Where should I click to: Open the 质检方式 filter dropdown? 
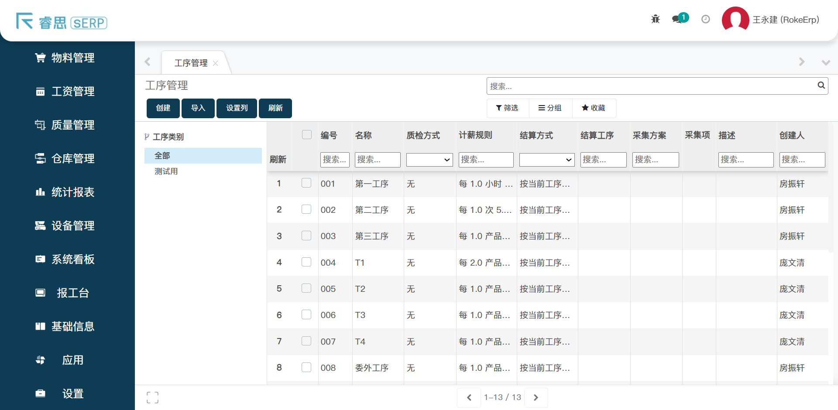(x=429, y=160)
